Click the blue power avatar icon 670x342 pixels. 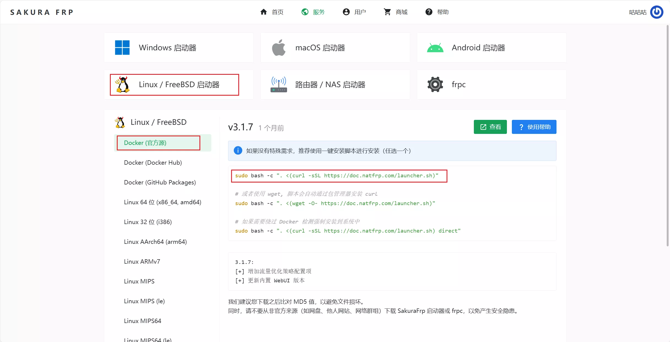click(657, 12)
